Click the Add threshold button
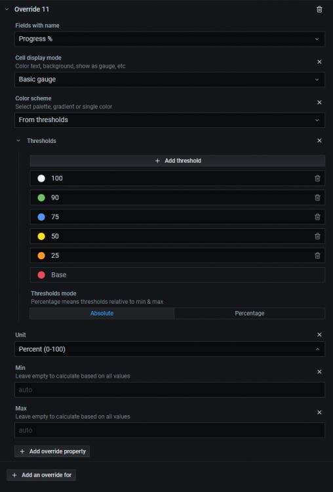This screenshot has height=492, width=333. coord(178,161)
